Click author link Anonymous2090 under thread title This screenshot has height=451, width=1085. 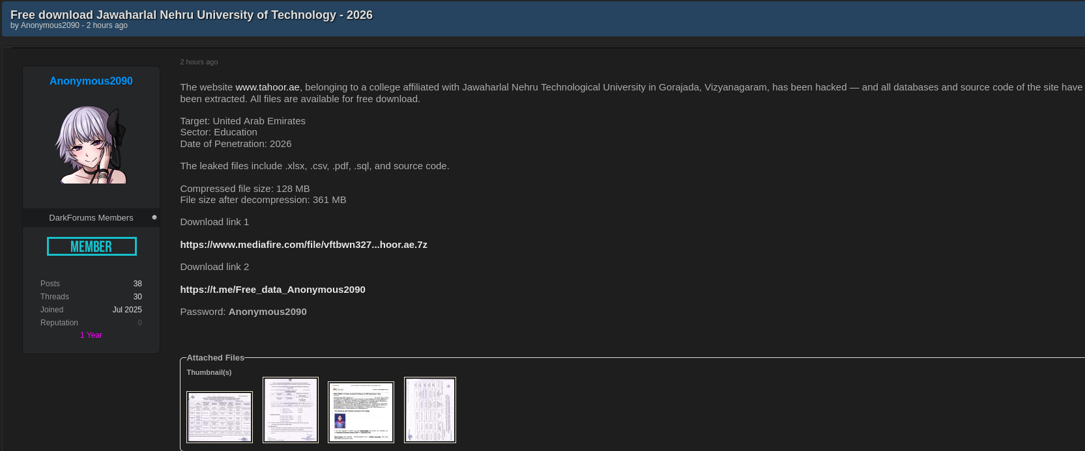point(50,25)
